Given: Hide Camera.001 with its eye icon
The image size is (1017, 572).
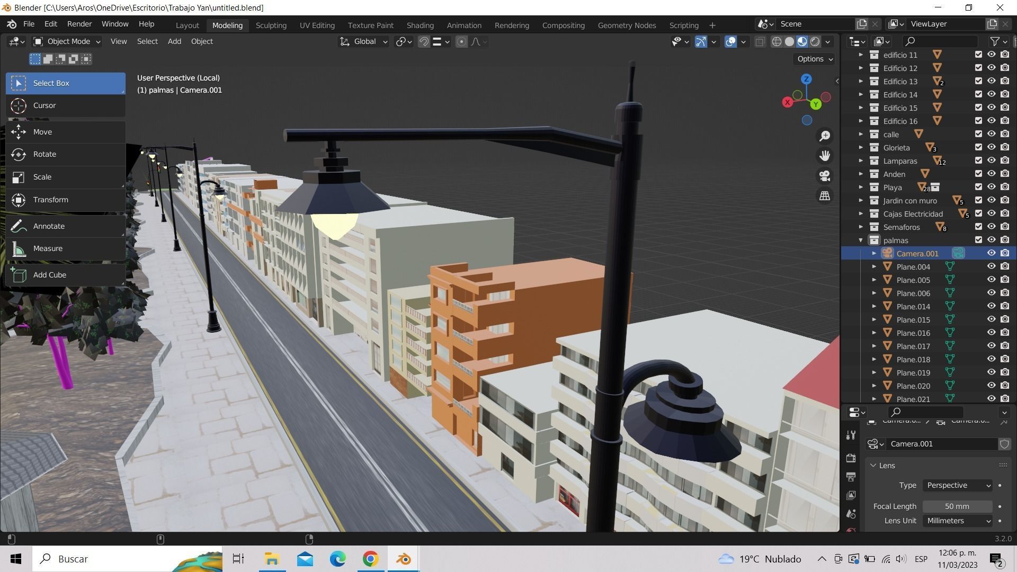Looking at the screenshot, I should click(x=991, y=253).
